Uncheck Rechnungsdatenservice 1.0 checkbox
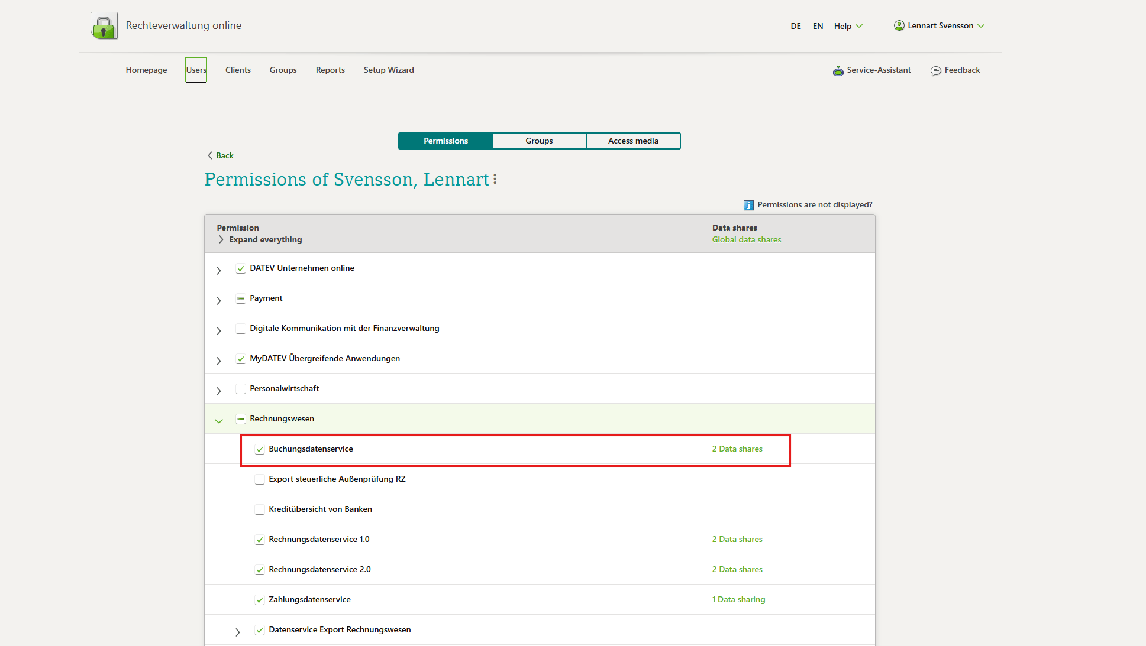 coord(260,540)
